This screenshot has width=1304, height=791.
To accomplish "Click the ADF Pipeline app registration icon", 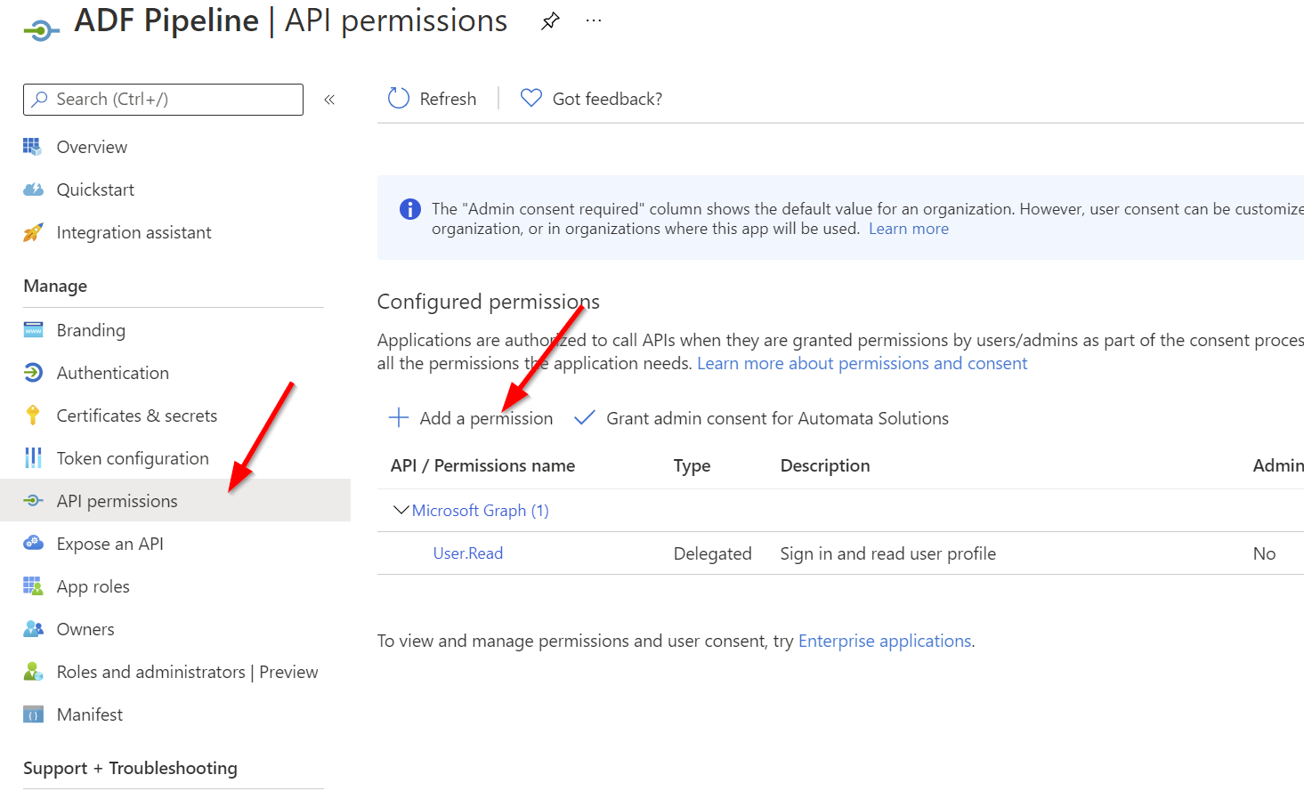I will point(41,31).
